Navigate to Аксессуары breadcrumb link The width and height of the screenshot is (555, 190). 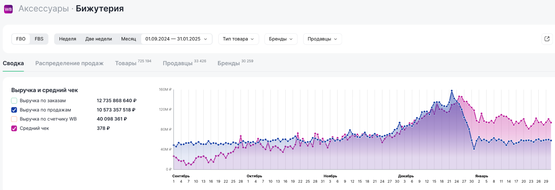point(43,9)
